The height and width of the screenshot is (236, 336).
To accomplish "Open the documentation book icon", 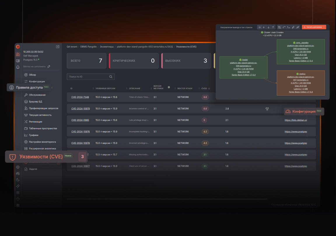I will click(x=18, y=61).
